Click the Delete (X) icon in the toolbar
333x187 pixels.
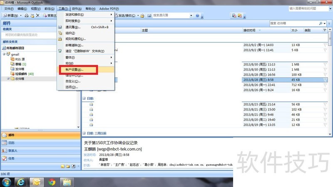tap(38, 15)
